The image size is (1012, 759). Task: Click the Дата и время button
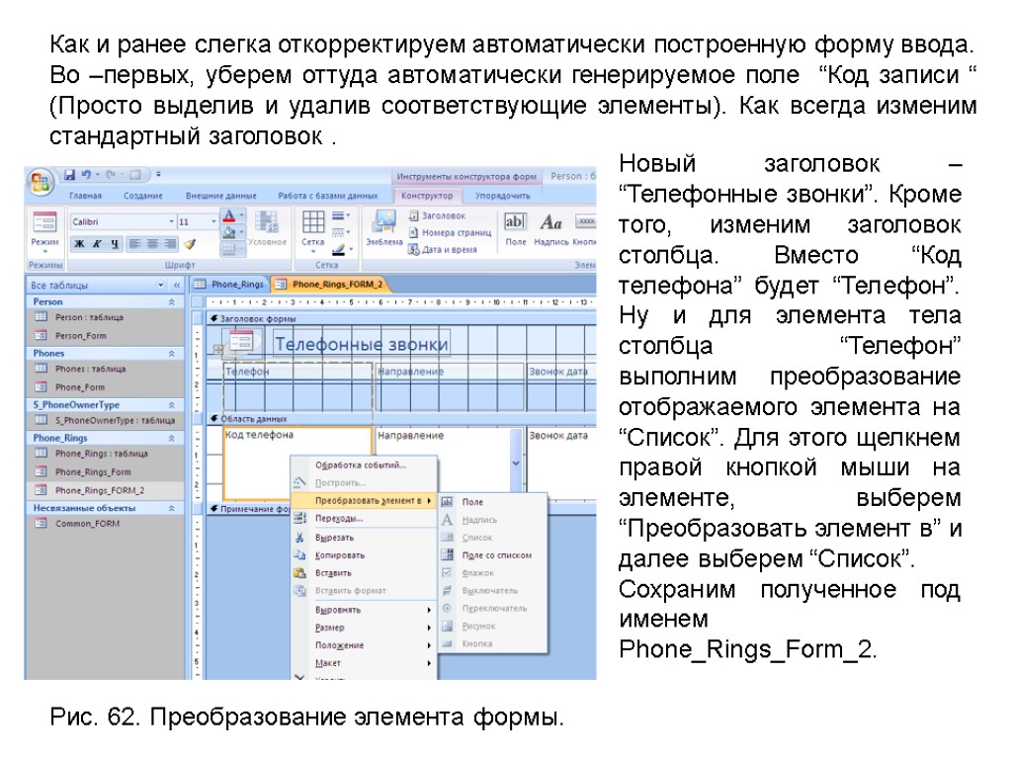pyautogui.click(x=442, y=250)
